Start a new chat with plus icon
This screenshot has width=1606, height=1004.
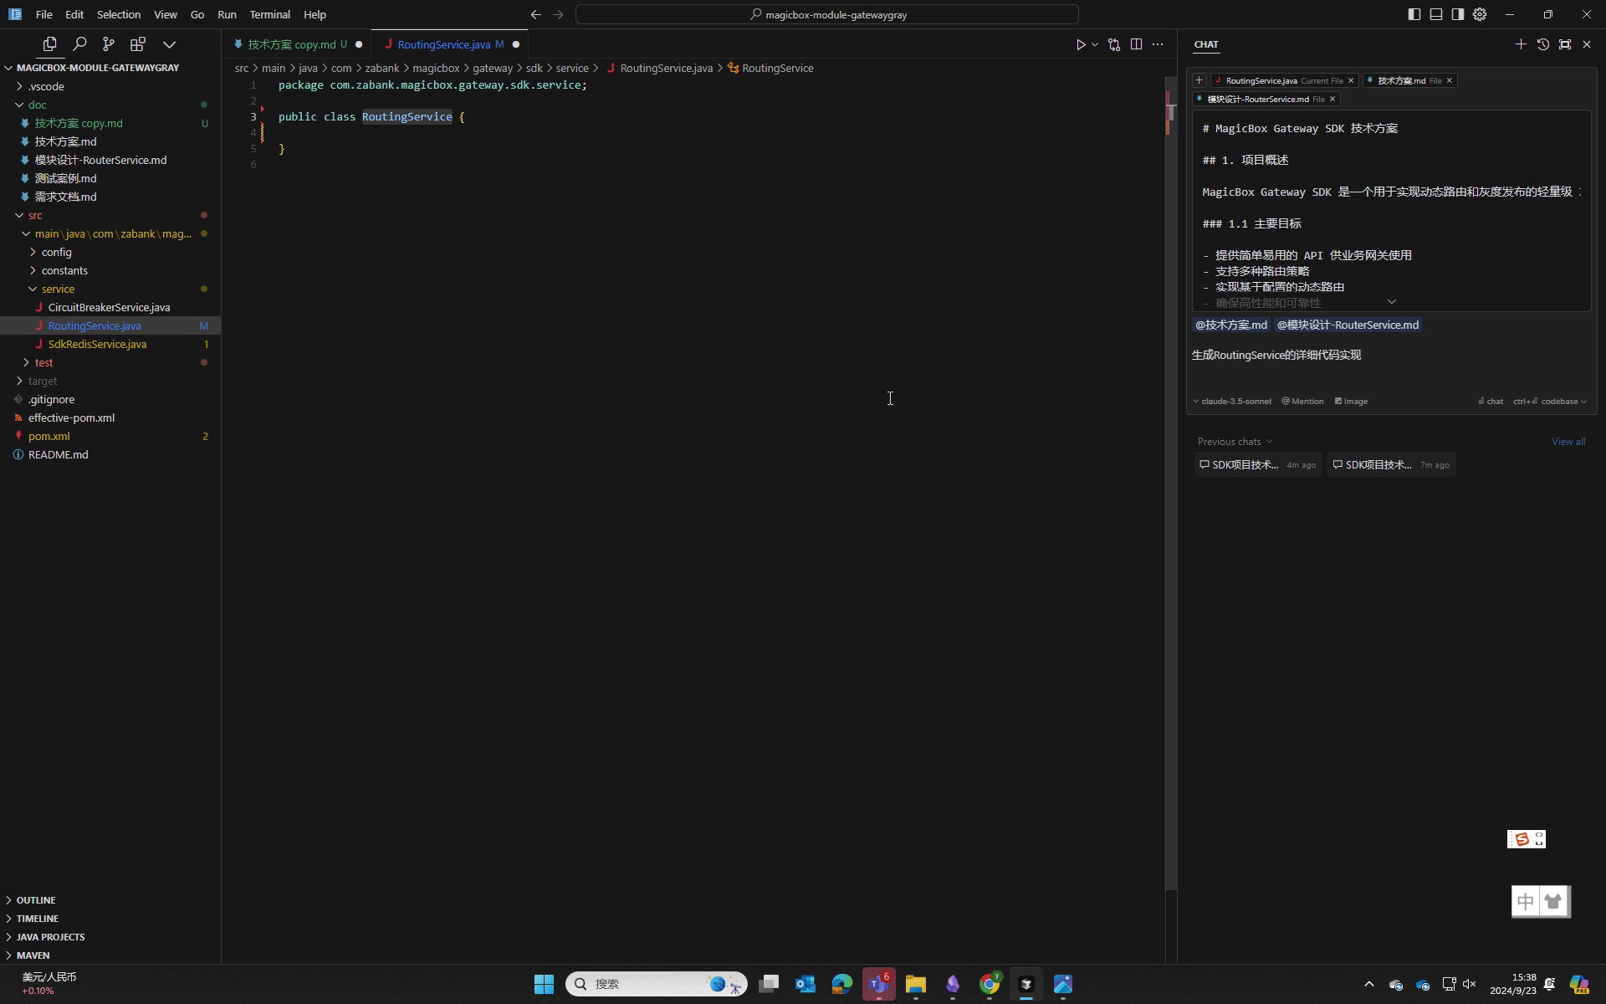(x=1521, y=44)
